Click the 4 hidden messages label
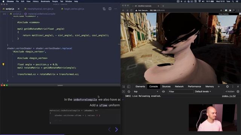 (x=230, y=91)
